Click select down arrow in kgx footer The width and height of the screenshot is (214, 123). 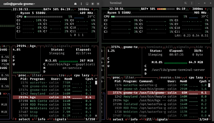pos(33,119)
